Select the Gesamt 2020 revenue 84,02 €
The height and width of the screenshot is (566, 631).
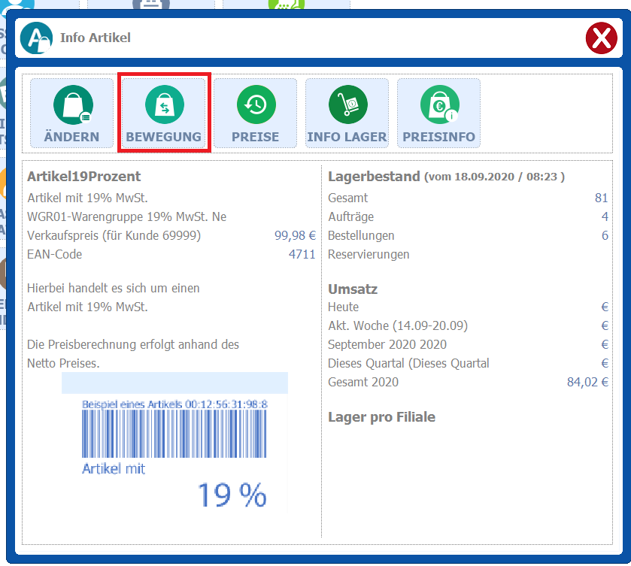(587, 382)
